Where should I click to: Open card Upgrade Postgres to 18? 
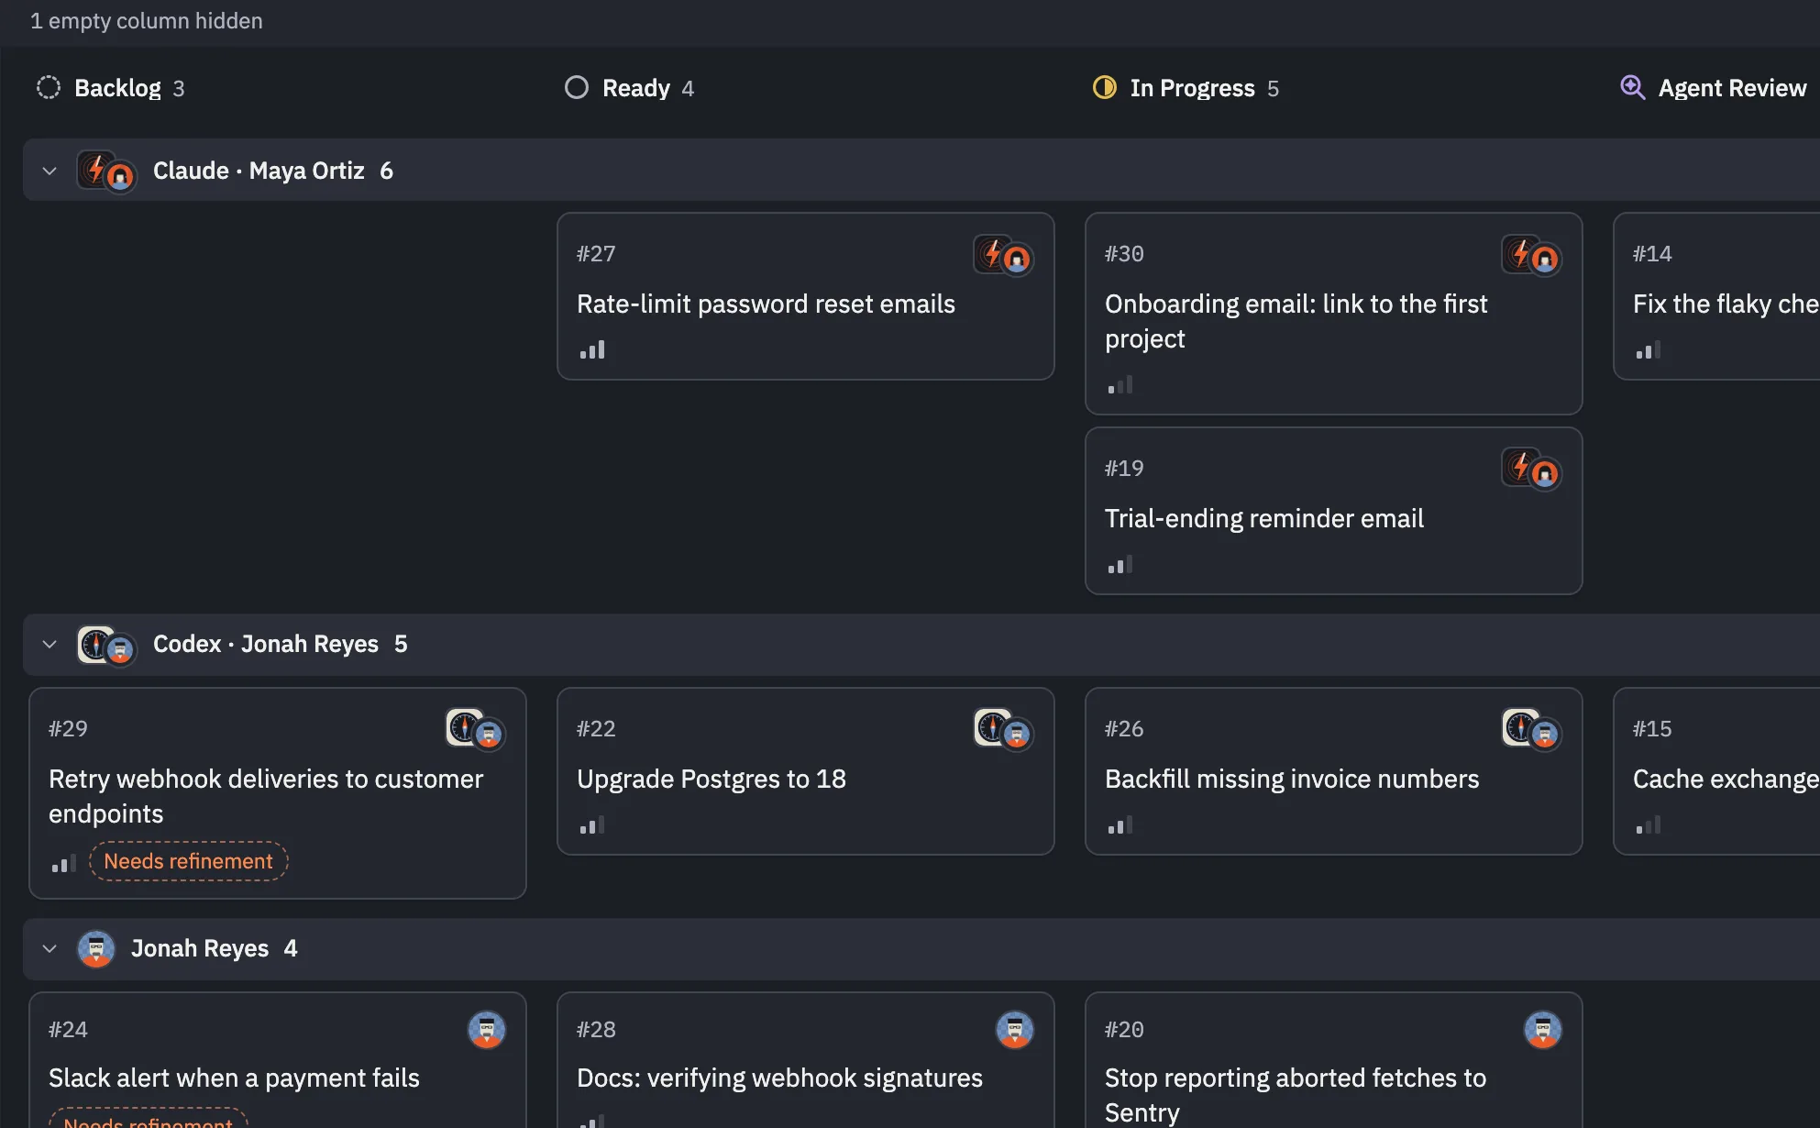[x=806, y=771]
